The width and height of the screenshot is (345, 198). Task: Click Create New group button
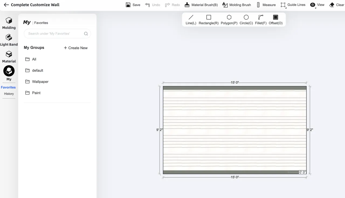coord(76,48)
